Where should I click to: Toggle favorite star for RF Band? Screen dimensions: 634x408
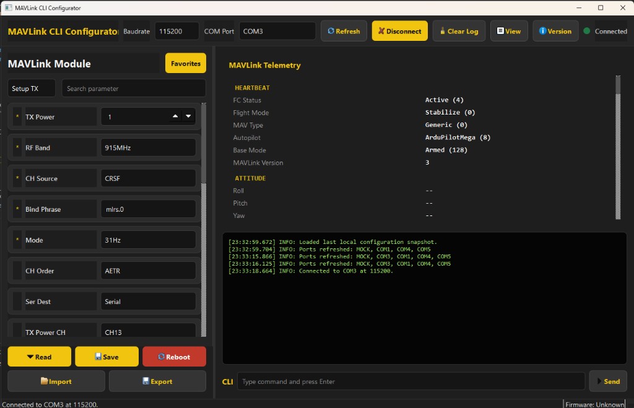point(17,147)
